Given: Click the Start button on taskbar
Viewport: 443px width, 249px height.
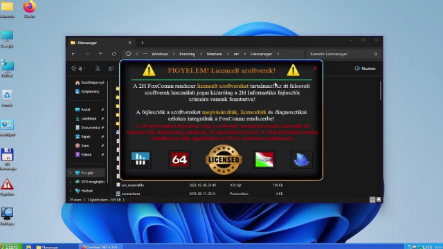Looking at the screenshot, I should (x=11, y=246).
